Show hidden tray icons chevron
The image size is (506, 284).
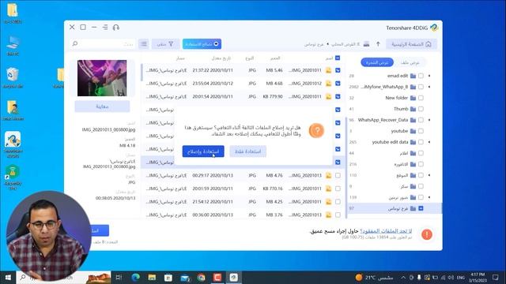coord(403,277)
